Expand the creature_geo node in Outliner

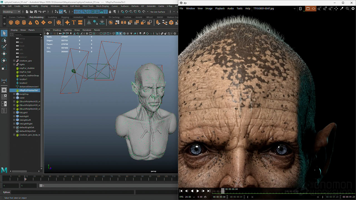14,61
